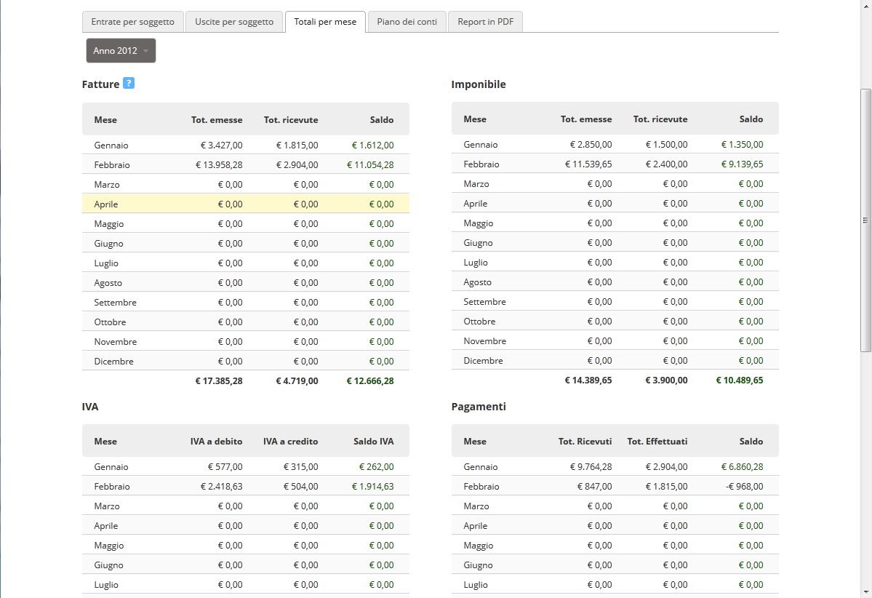Click the vertical scrollbar thumb
This screenshot has width=872, height=598.
[865, 218]
